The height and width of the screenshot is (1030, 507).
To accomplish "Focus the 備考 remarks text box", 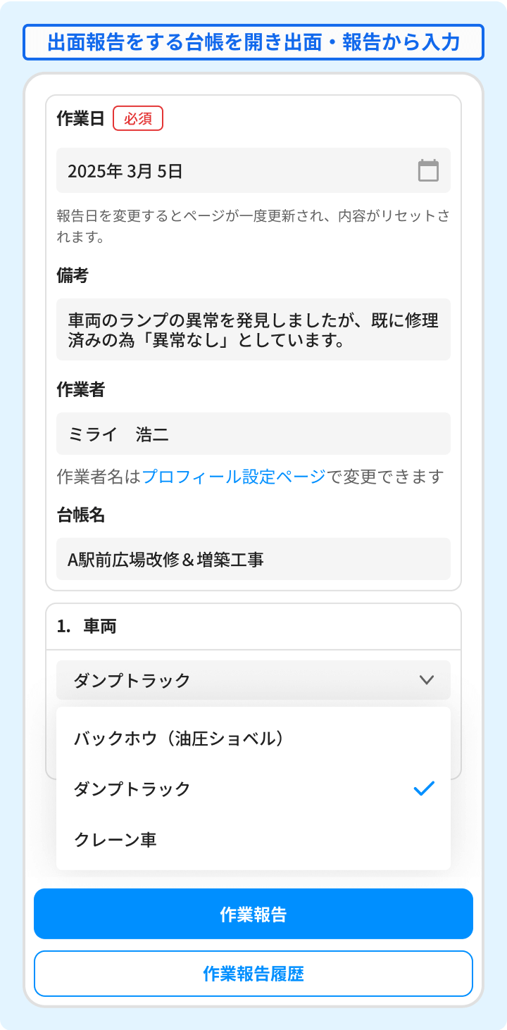I will coord(254,329).
